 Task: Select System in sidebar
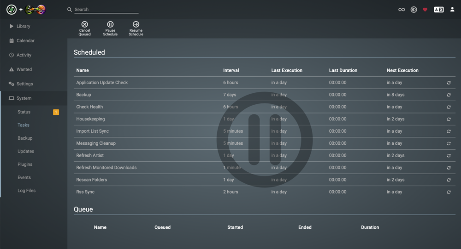tap(34, 98)
